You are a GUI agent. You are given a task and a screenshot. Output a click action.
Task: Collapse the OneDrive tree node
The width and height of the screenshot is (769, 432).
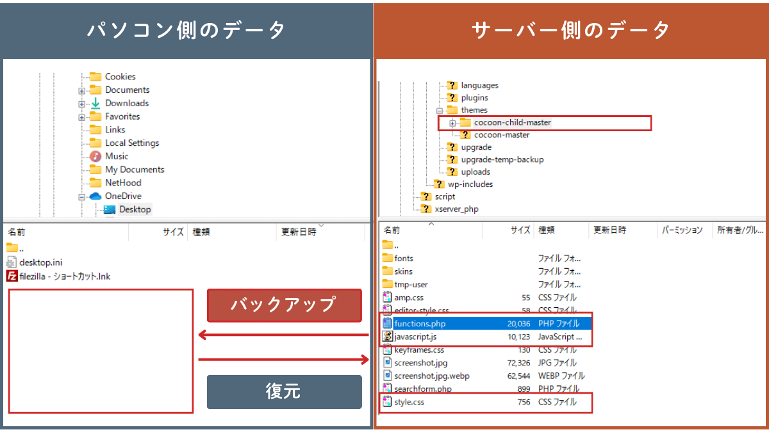point(82,197)
